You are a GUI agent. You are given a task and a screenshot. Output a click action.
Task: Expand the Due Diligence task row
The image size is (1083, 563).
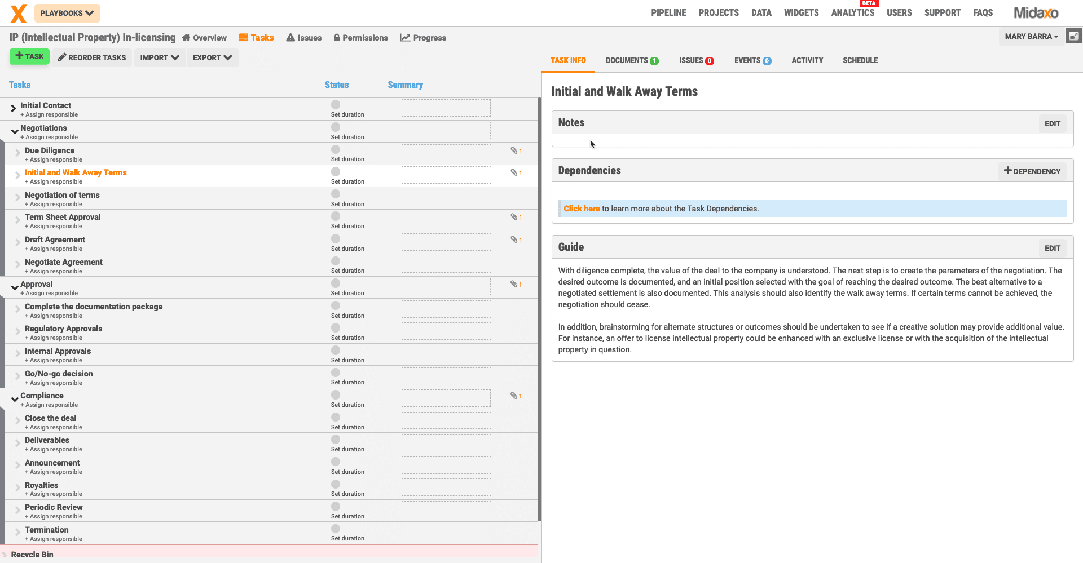(x=17, y=153)
